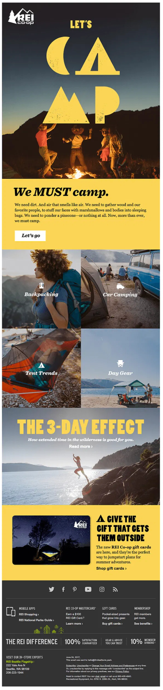Open the Instagram social icon
The image size is (163, 690).
[x=102, y=589]
